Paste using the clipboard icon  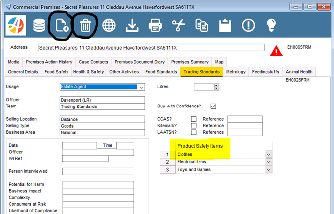click(225, 25)
